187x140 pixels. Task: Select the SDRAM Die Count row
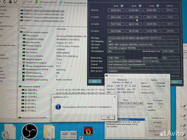40,76
